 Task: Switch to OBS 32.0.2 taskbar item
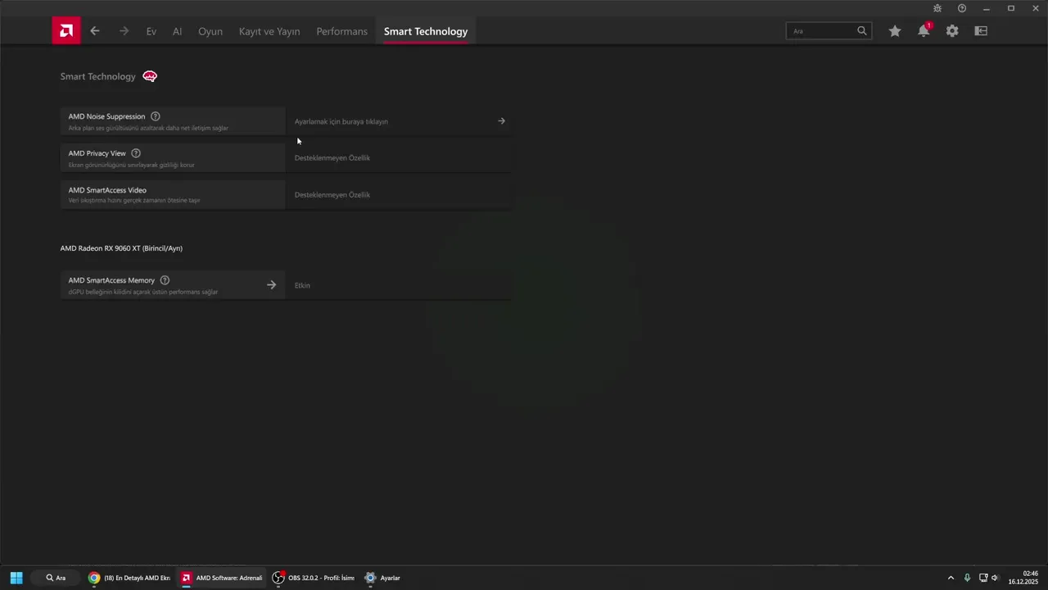click(x=314, y=578)
